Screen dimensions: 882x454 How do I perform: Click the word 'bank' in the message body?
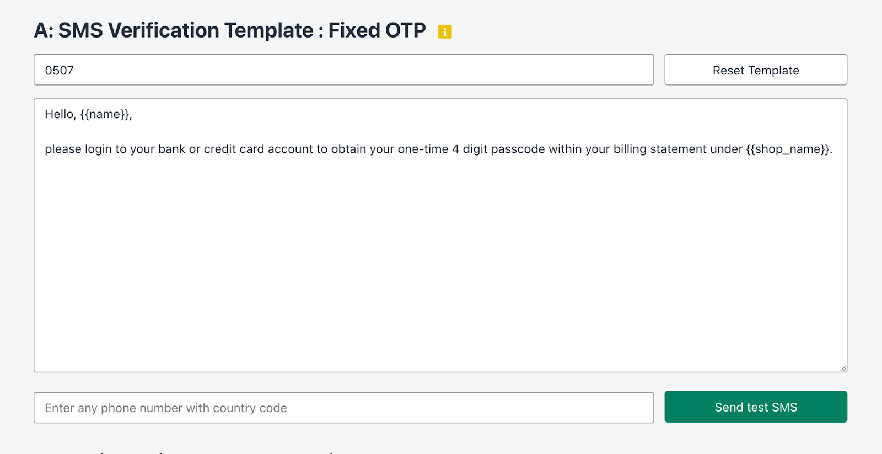pyautogui.click(x=172, y=149)
